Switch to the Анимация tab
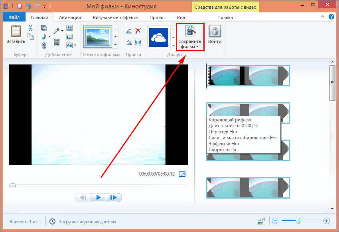 point(70,18)
